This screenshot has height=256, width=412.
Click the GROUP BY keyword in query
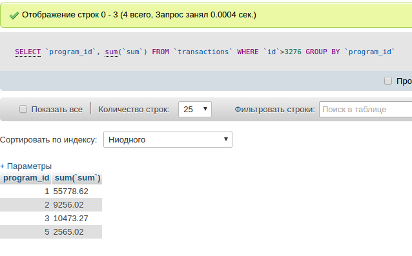coord(323,52)
